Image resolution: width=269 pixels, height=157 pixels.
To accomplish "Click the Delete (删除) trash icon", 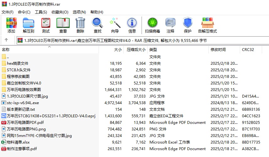I will (80, 23).
